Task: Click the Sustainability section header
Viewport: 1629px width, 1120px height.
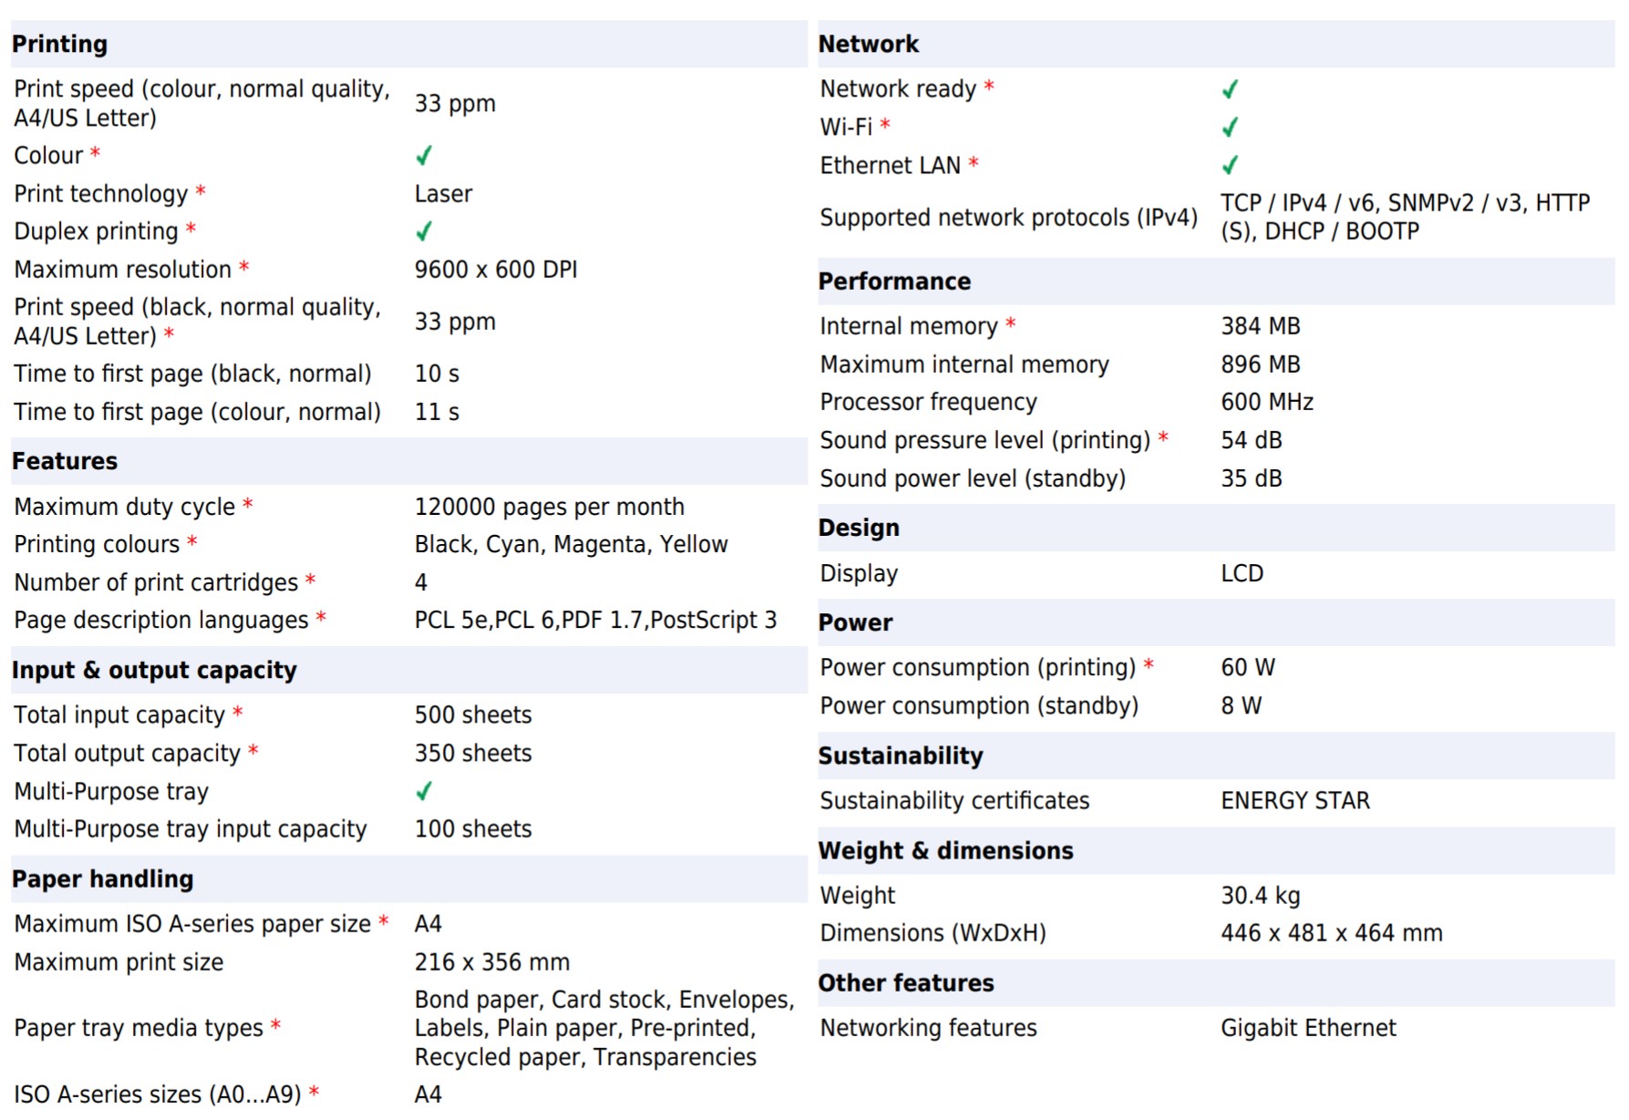Action: (901, 755)
